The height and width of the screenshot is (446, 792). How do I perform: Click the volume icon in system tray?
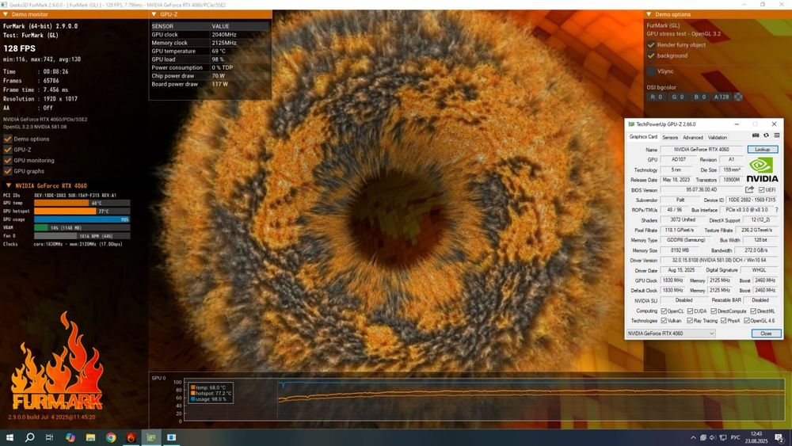point(713,437)
